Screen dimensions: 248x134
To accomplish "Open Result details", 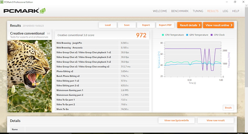I will pyautogui.click(x=189, y=25).
